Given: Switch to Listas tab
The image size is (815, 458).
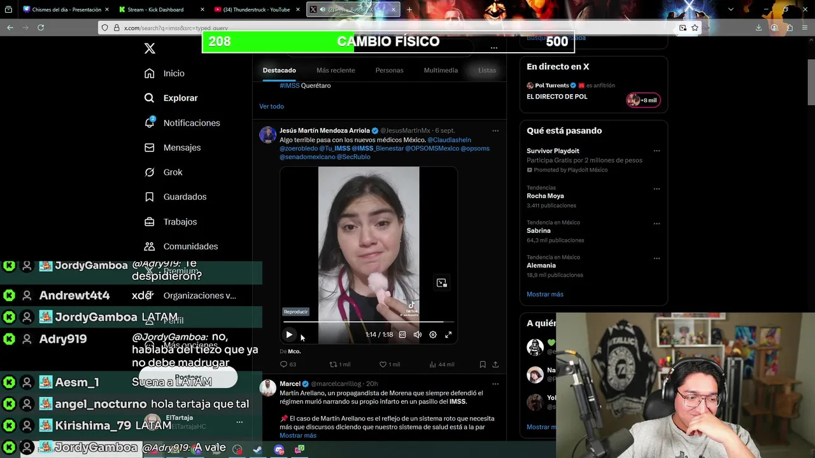Looking at the screenshot, I should coord(487,70).
